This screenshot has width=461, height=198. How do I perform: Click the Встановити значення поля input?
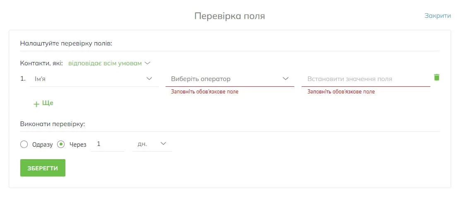pyautogui.click(x=366, y=79)
